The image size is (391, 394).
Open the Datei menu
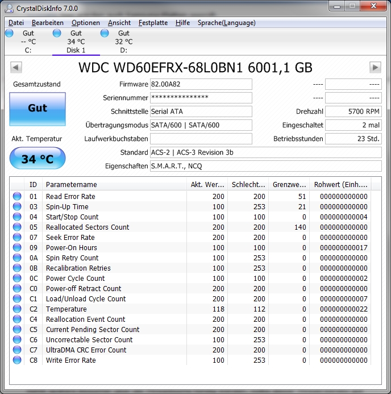point(16,23)
